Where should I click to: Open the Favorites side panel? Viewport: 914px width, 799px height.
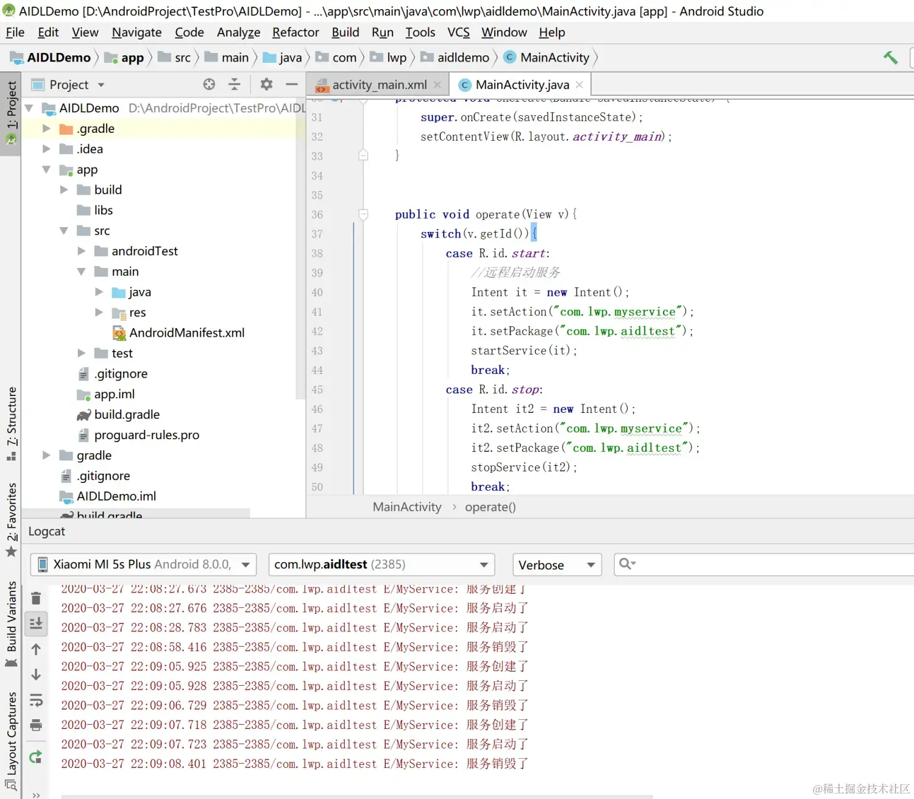click(11, 519)
